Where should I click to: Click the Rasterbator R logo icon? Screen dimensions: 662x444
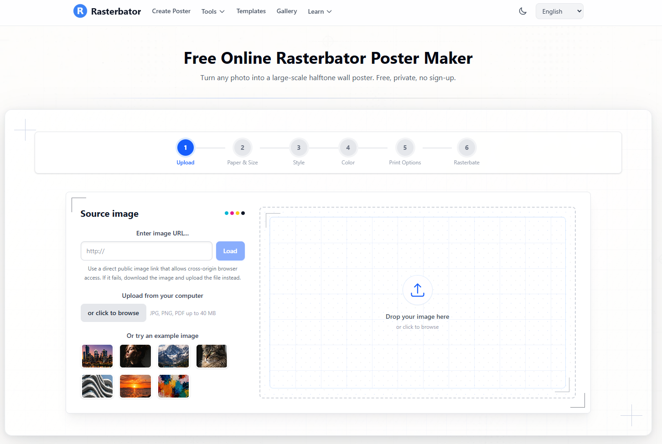[80, 11]
